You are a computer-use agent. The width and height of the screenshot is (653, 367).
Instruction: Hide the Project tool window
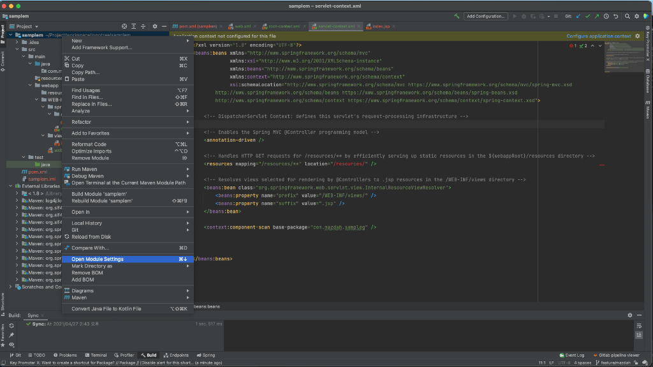(164, 26)
